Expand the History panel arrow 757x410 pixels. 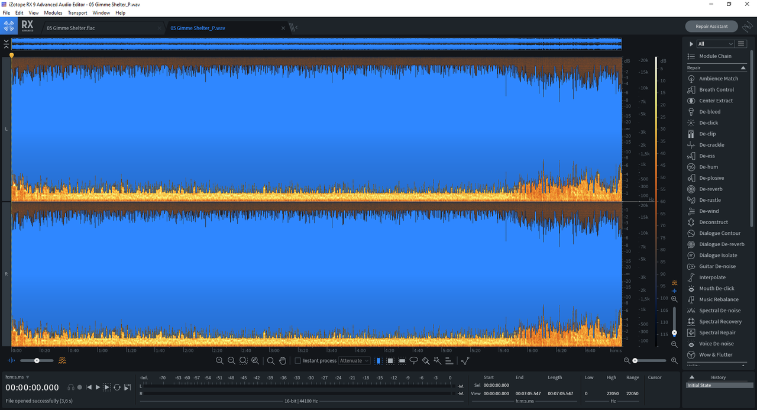691,377
